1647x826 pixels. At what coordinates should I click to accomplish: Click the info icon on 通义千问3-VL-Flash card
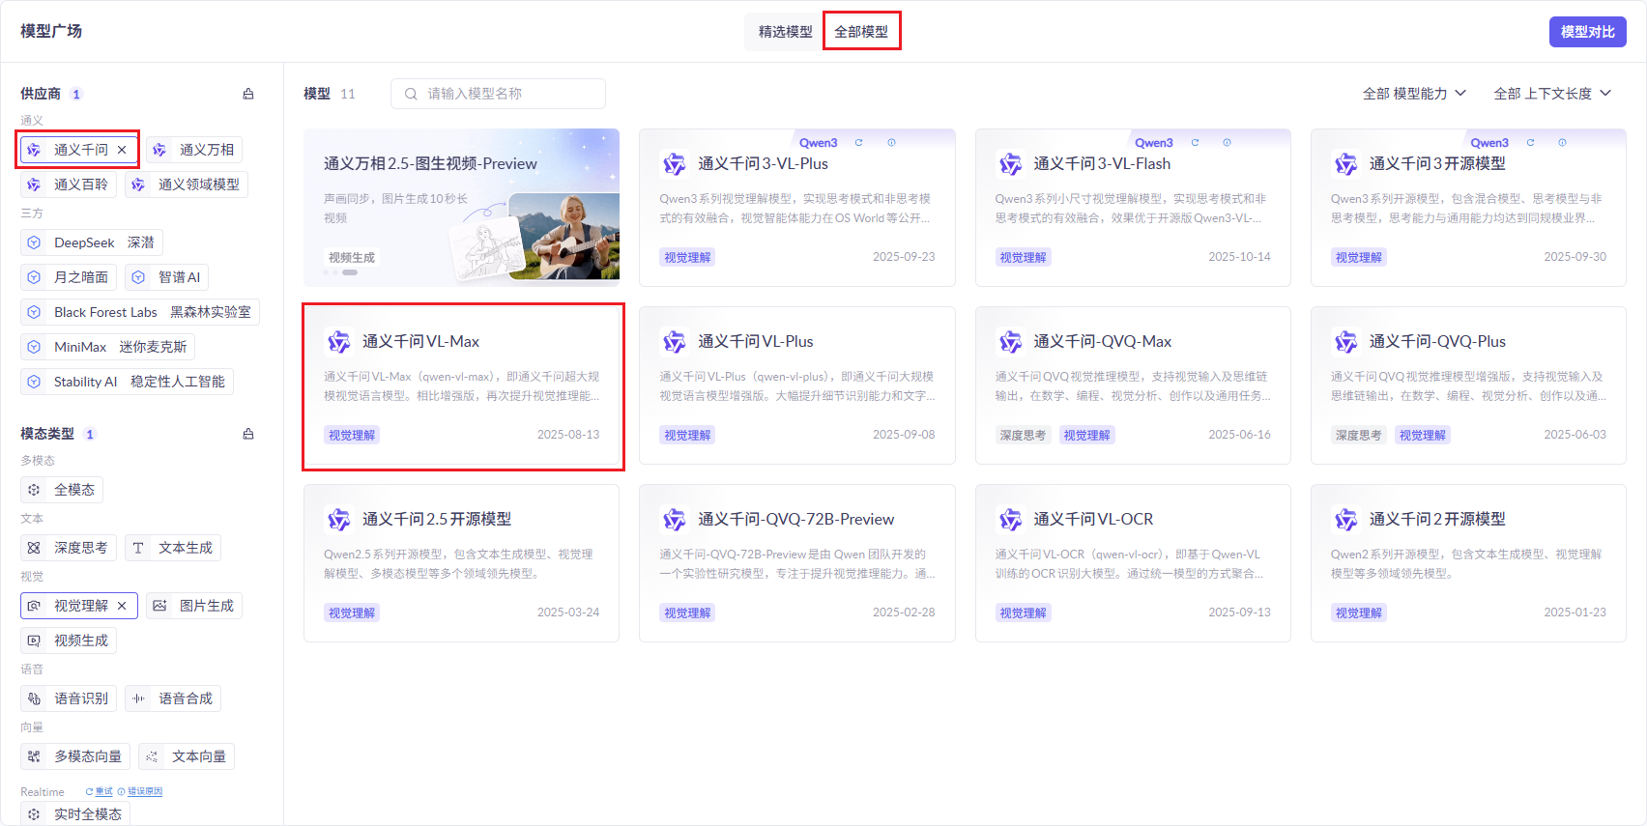[x=1227, y=143]
